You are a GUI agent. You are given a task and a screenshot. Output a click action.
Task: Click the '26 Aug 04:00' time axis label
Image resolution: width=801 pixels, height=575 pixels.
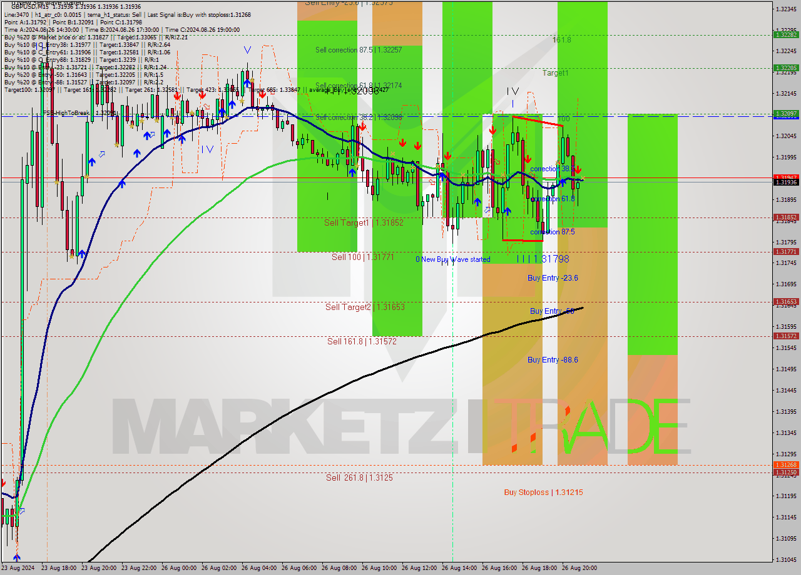pyautogui.click(x=260, y=568)
